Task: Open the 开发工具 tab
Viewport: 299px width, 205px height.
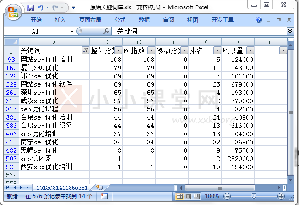Action: point(223,20)
